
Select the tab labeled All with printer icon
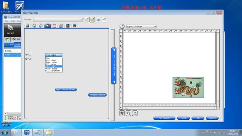tap(16, 39)
